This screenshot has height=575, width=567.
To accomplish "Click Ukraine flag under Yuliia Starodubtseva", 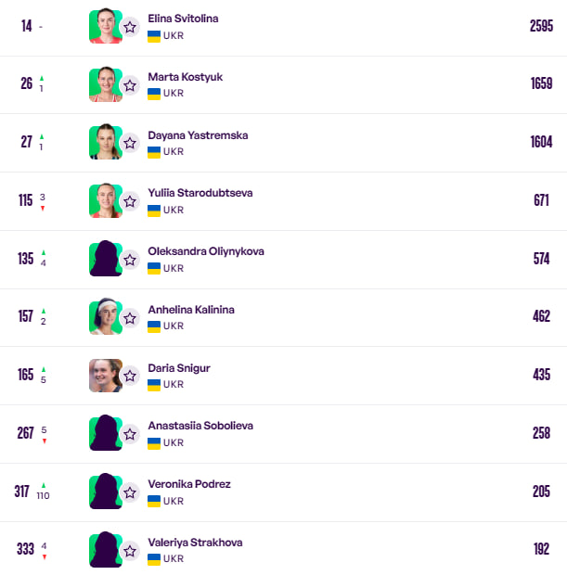I will [x=154, y=211].
